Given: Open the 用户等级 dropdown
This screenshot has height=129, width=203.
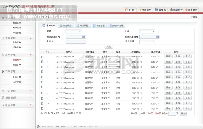Looking at the screenshot, I should (x=147, y=42).
